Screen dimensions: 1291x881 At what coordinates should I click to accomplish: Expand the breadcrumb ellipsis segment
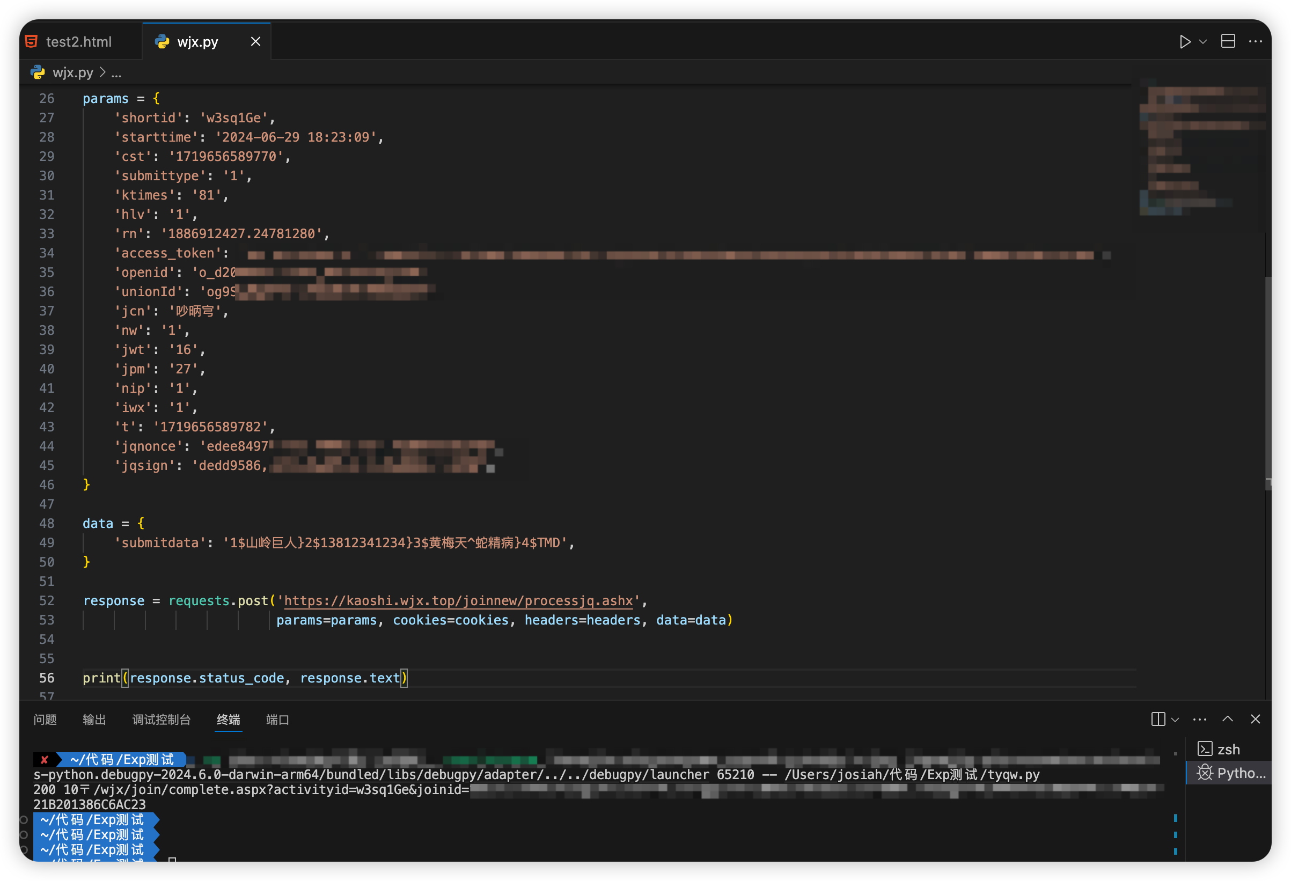click(116, 73)
